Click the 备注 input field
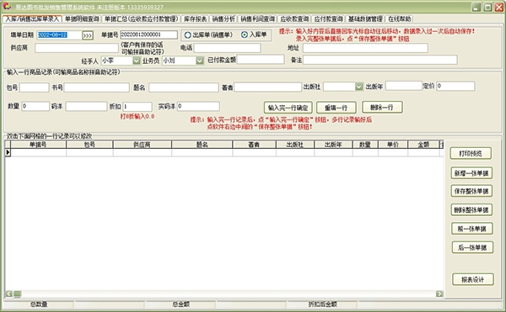506x312 pixels. (380, 60)
